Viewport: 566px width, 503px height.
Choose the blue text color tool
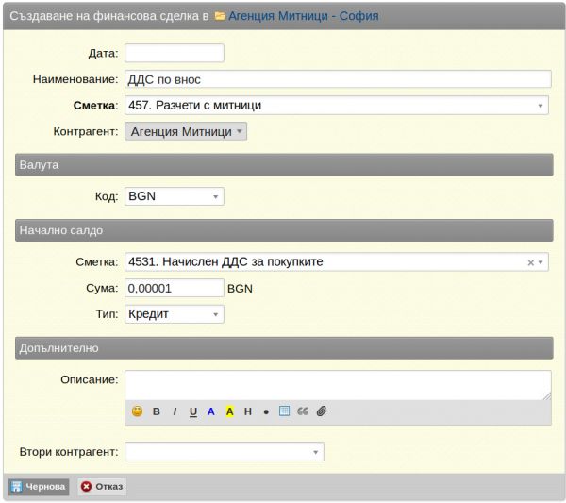click(211, 411)
